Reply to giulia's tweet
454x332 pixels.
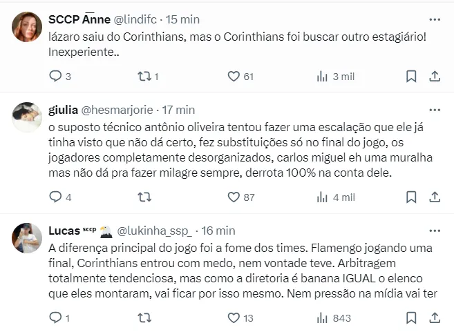57,197
